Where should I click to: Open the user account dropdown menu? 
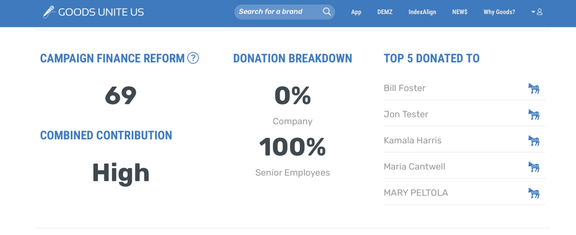click(x=537, y=12)
